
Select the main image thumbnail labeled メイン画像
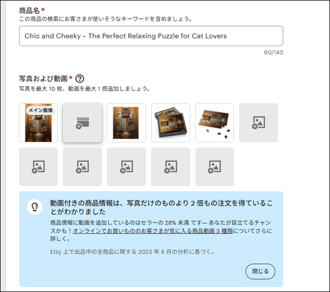coord(38,122)
